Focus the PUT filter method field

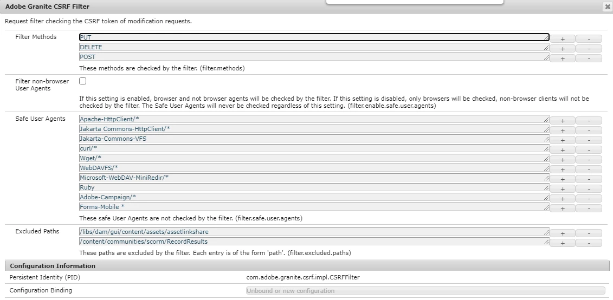coord(314,37)
